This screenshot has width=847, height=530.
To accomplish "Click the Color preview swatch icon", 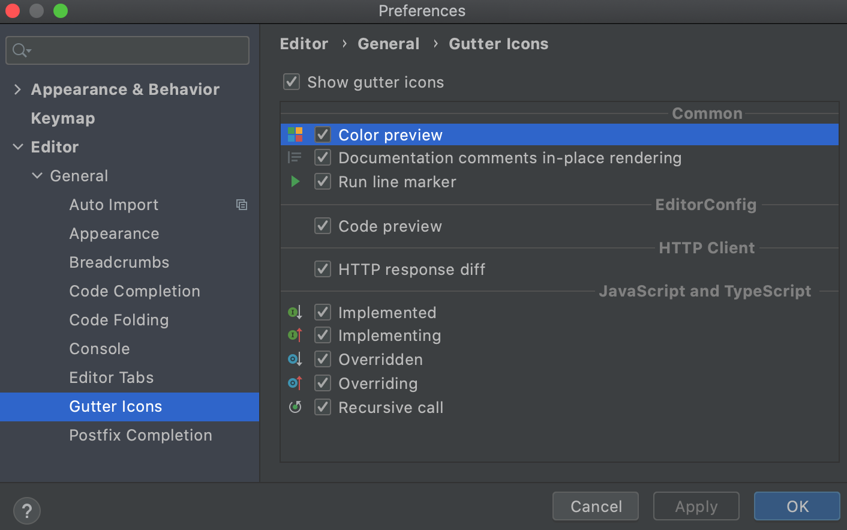I will (x=295, y=134).
